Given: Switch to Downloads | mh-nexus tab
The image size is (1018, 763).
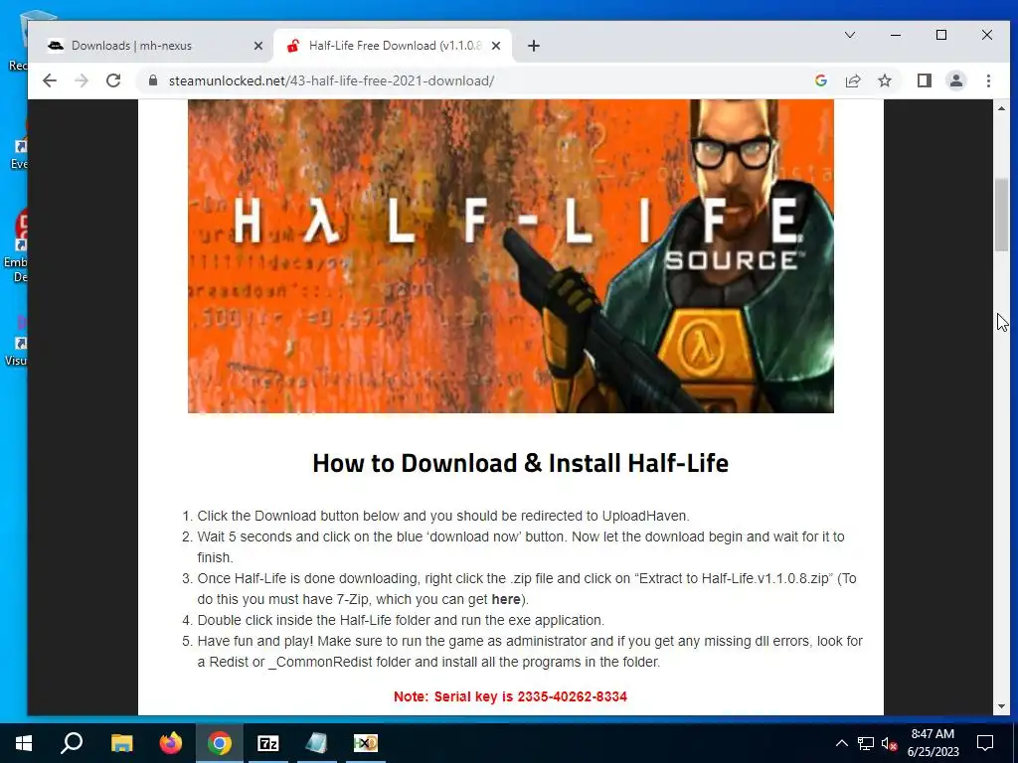Looking at the screenshot, I should click(x=152, y=46).
